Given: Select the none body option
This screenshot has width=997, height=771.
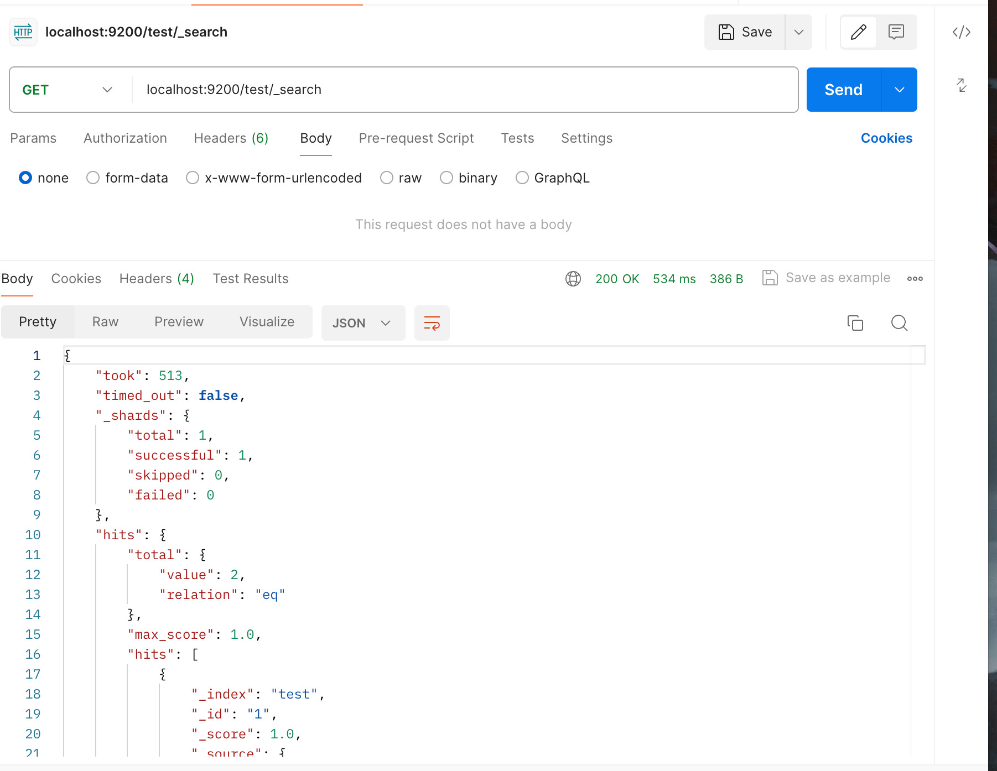Looking at the screenshot, I should click(25, 178).
